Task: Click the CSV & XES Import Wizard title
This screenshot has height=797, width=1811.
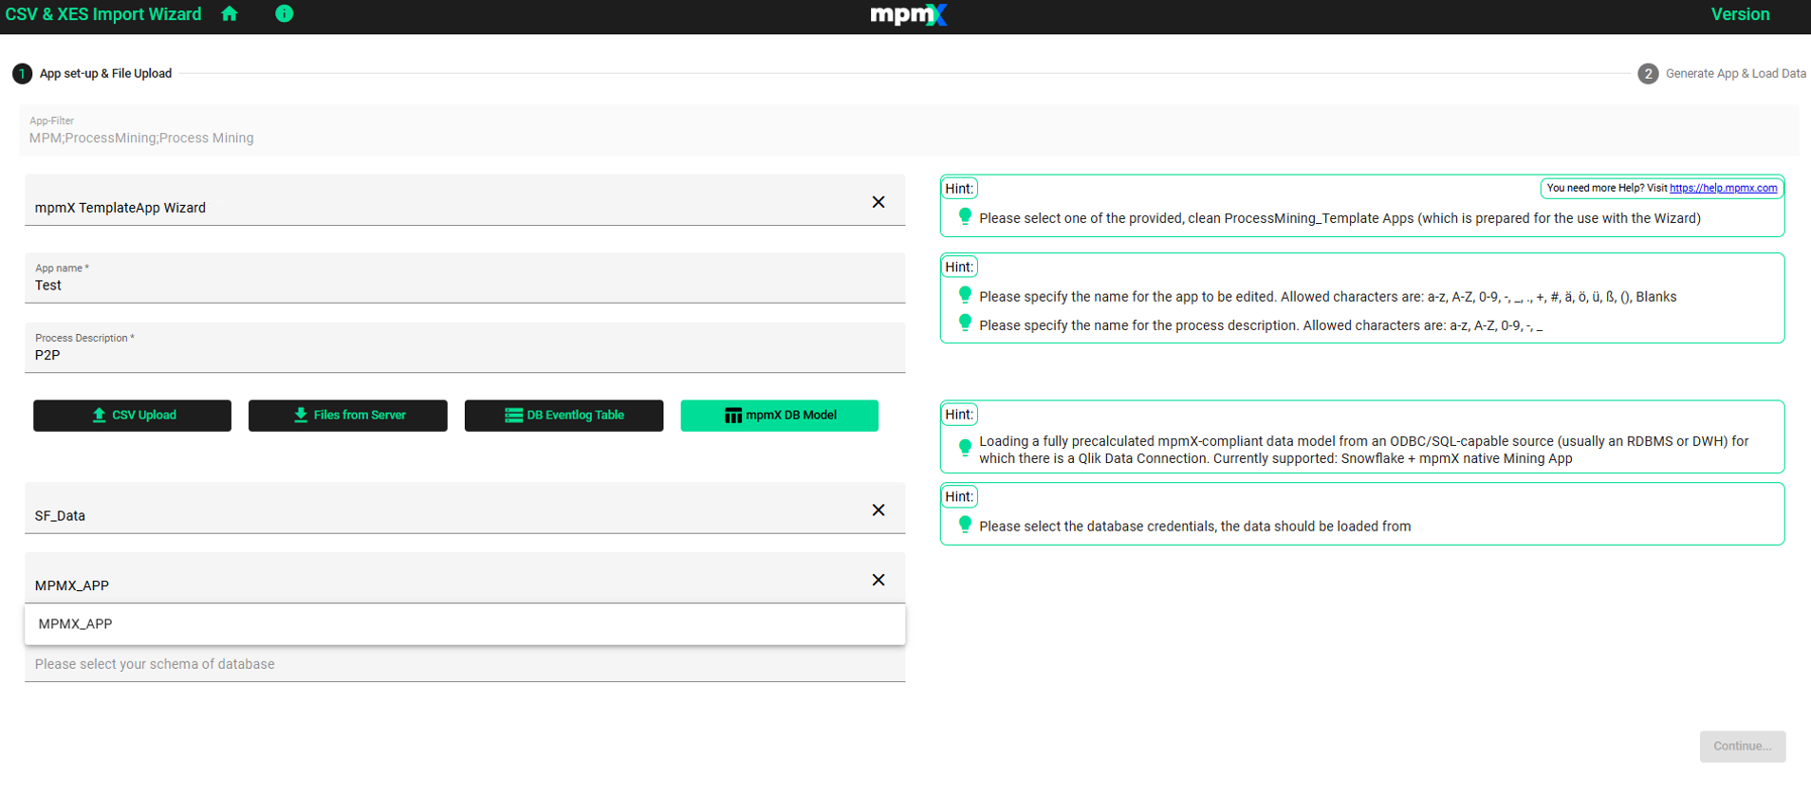Action: click(x=103, y=14)
